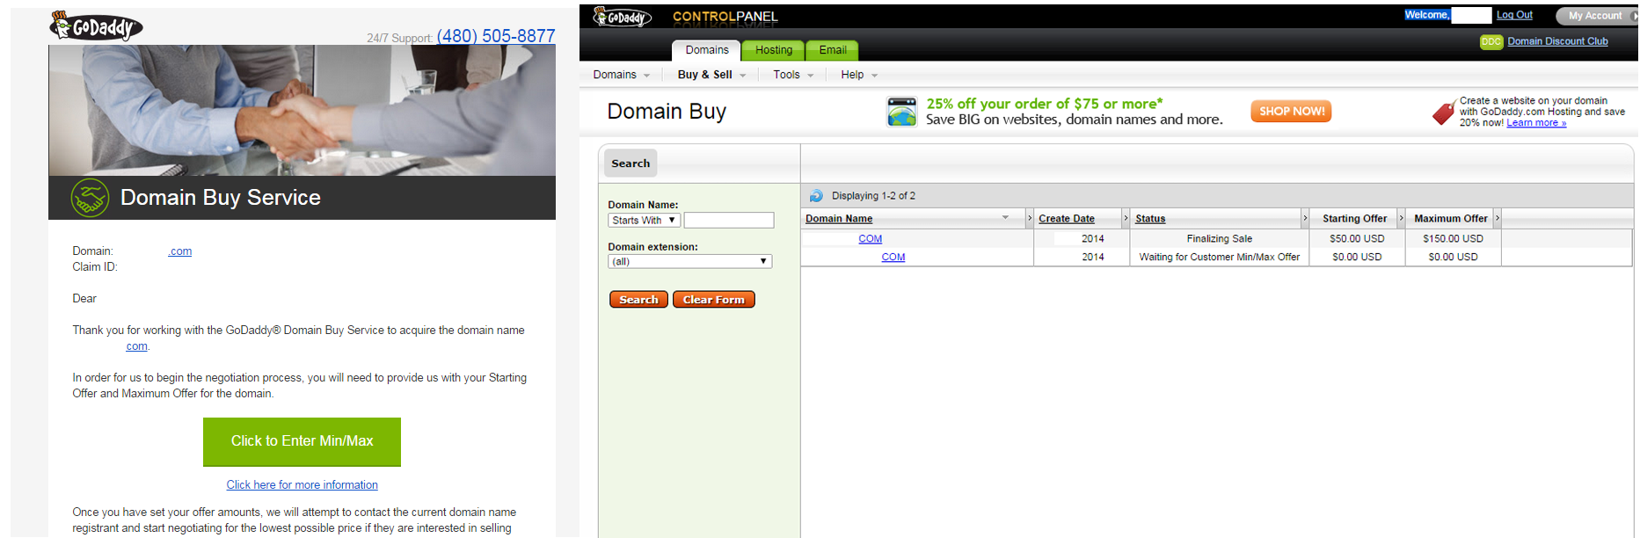The width and height of the screenshot is (1640, 538).
Task: Click the My Account button
Action: [x=1595, y=16]
